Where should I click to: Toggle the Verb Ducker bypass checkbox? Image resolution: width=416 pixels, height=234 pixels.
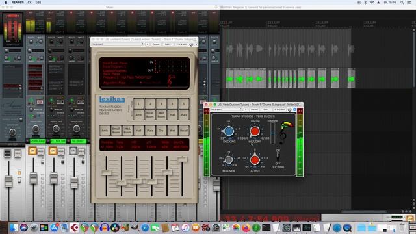[x=295, y=110]
